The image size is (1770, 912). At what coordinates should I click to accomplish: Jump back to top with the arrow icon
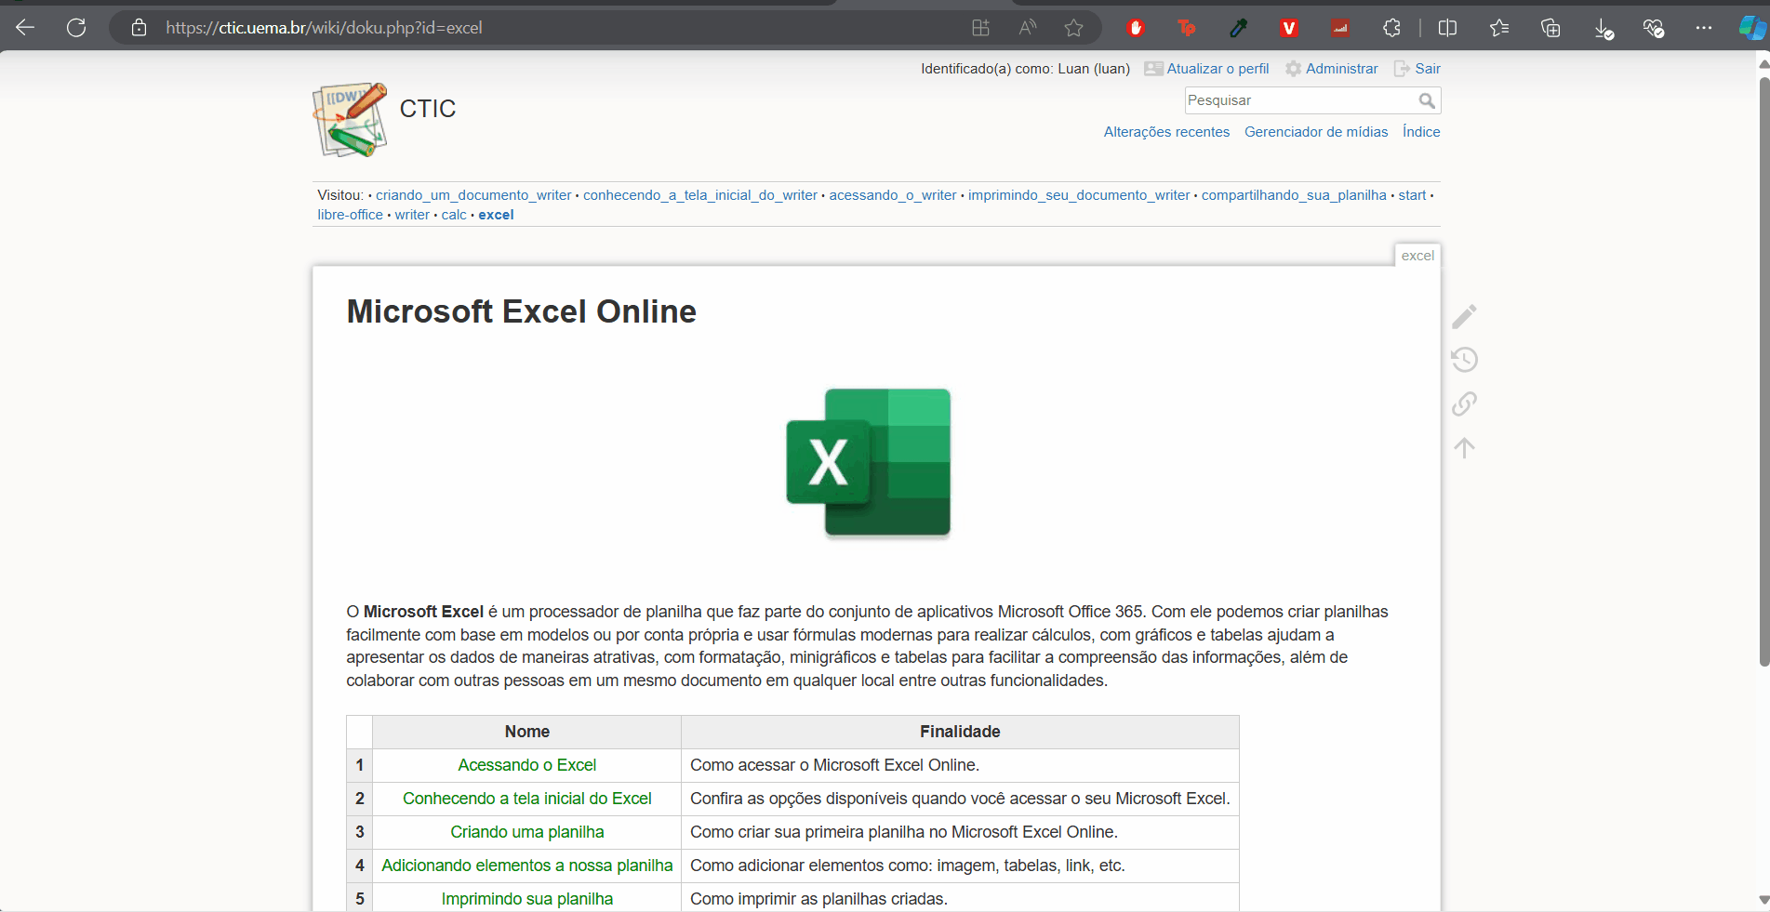(1464, 447)
